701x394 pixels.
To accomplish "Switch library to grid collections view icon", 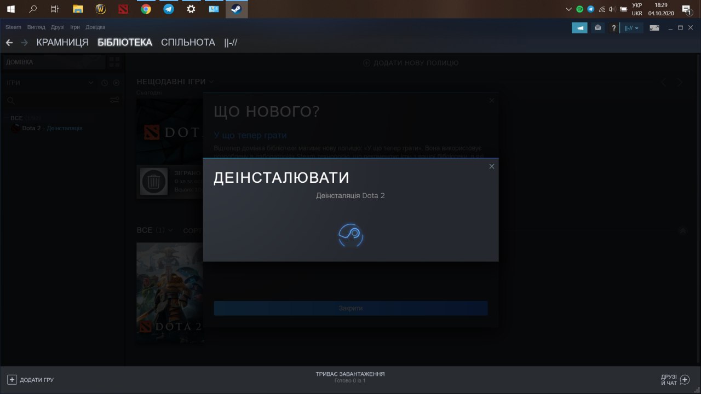I will click(x=114, y=62).
